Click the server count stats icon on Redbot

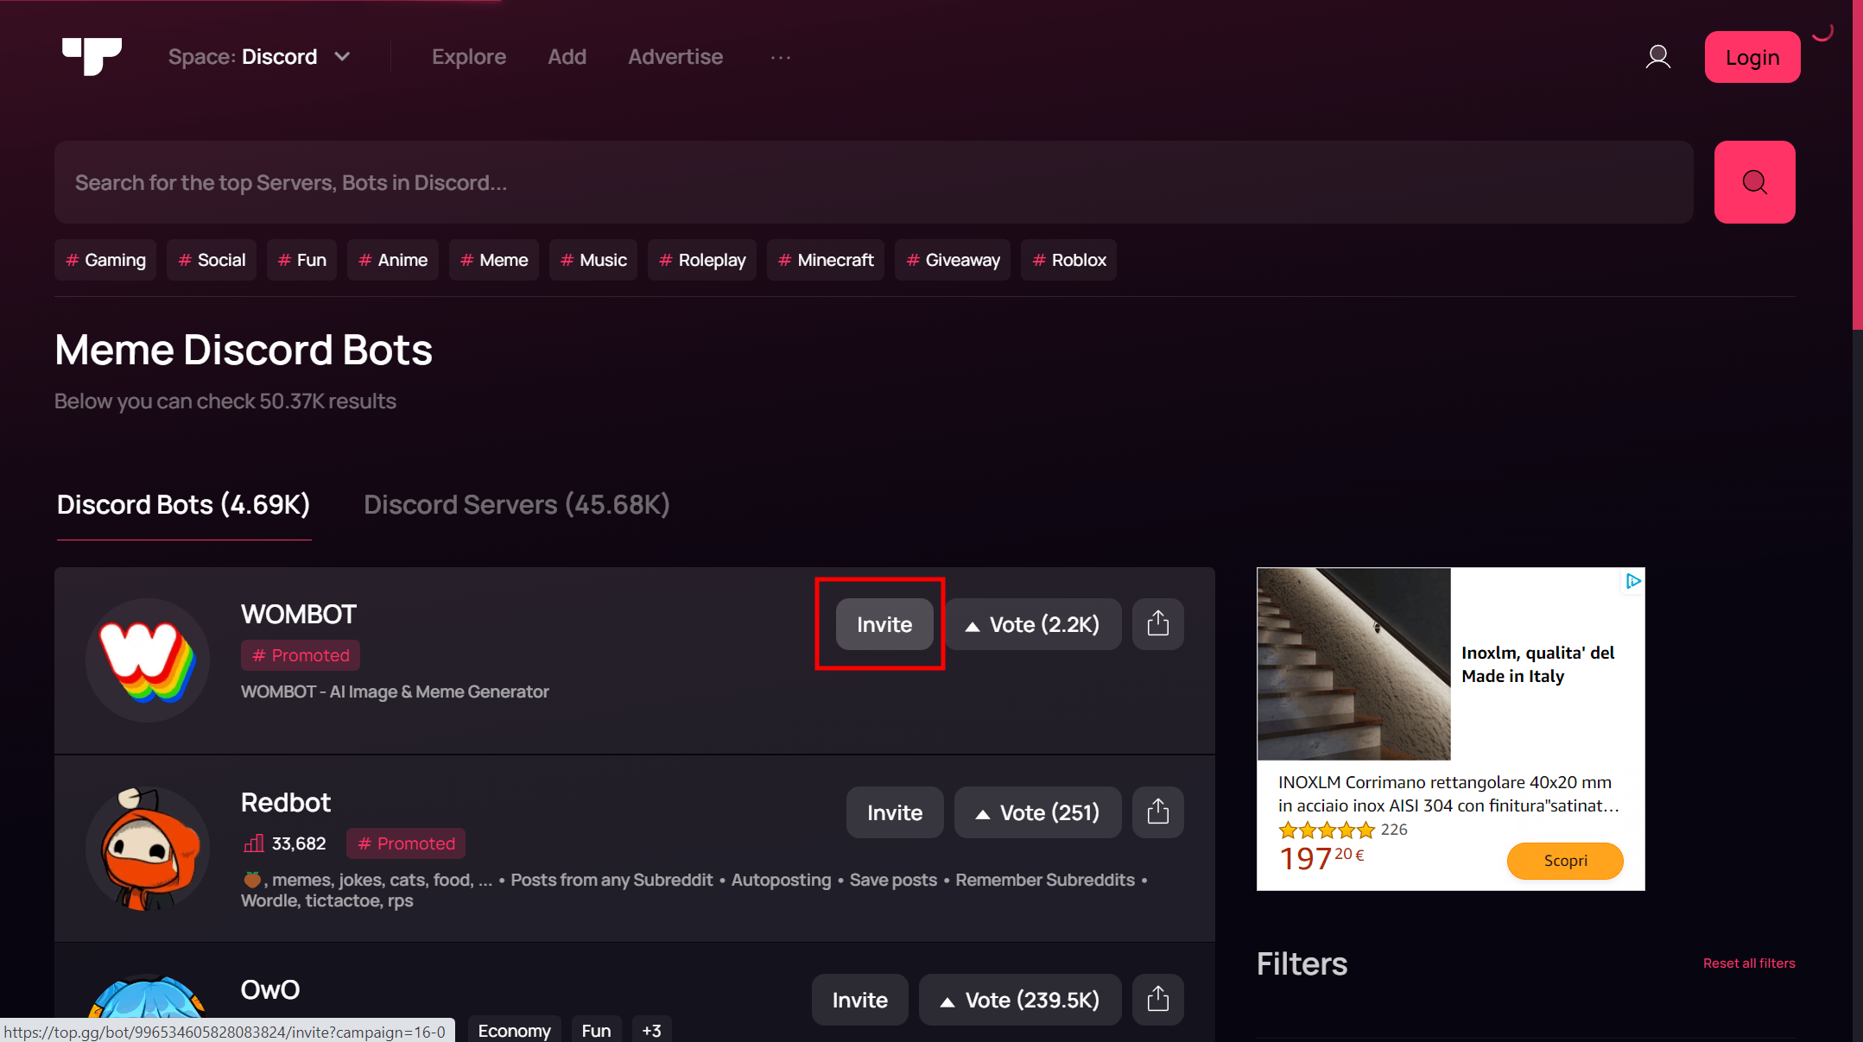[251, 843]
